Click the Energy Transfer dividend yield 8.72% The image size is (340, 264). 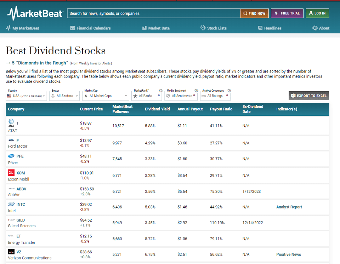coord(150,239)
